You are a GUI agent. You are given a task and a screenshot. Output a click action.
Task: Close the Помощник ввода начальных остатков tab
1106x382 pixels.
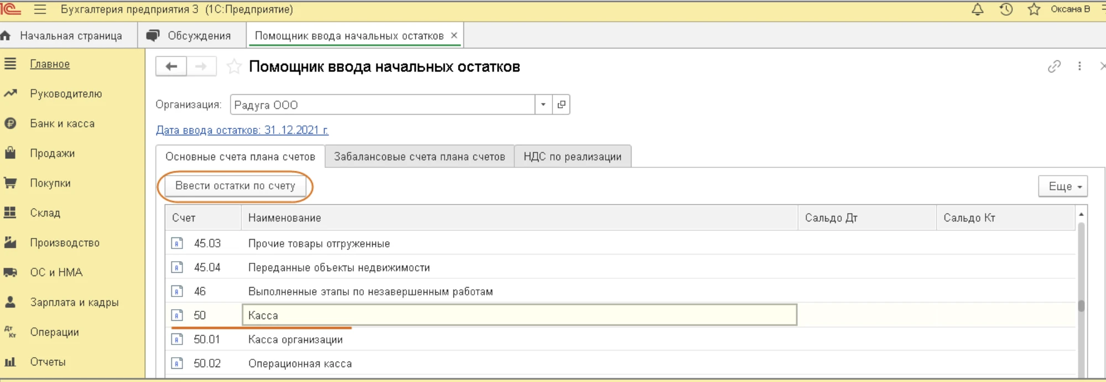point(454,35)
